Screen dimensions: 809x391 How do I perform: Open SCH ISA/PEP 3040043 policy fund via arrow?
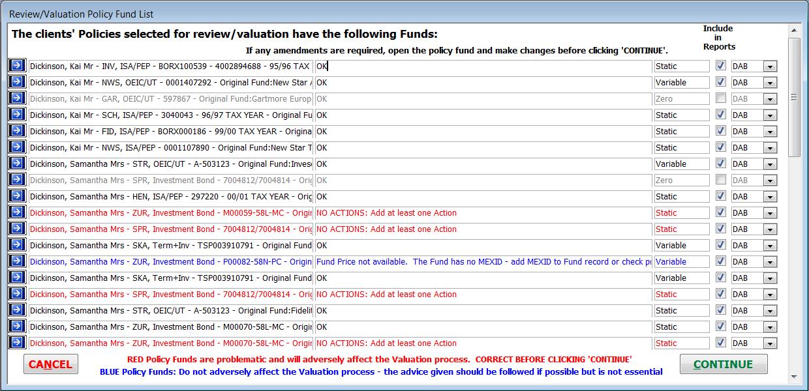tap(17, 115)
